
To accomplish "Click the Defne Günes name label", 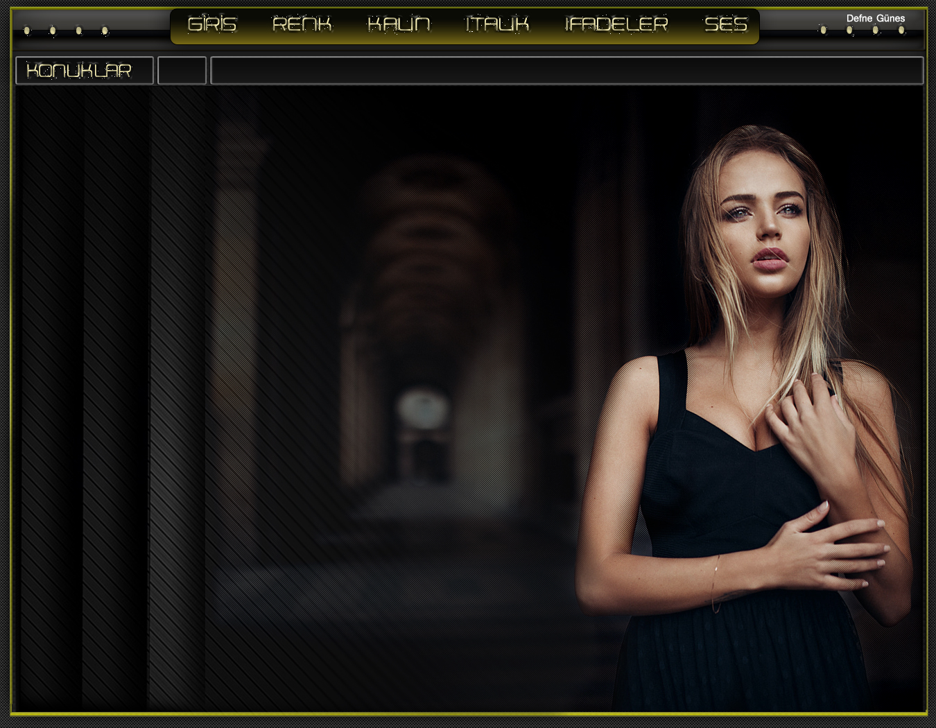I will point(875,19).
